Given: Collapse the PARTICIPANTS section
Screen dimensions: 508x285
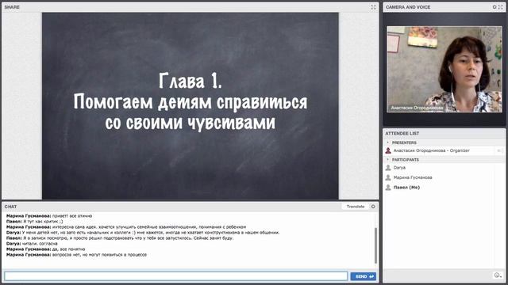Looking at the screenshot, I should (388, 160).
